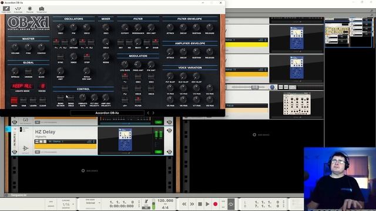Open the Accordion OB-Xa patch name selector
The height and width of the screenshot is (211, 376).
click(x=107, y=113)
